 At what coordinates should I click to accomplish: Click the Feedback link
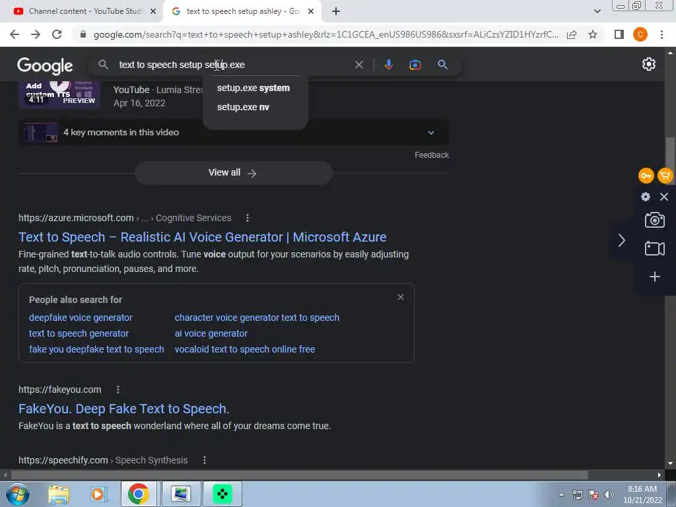pyautogui.click(x=432, y=154)
